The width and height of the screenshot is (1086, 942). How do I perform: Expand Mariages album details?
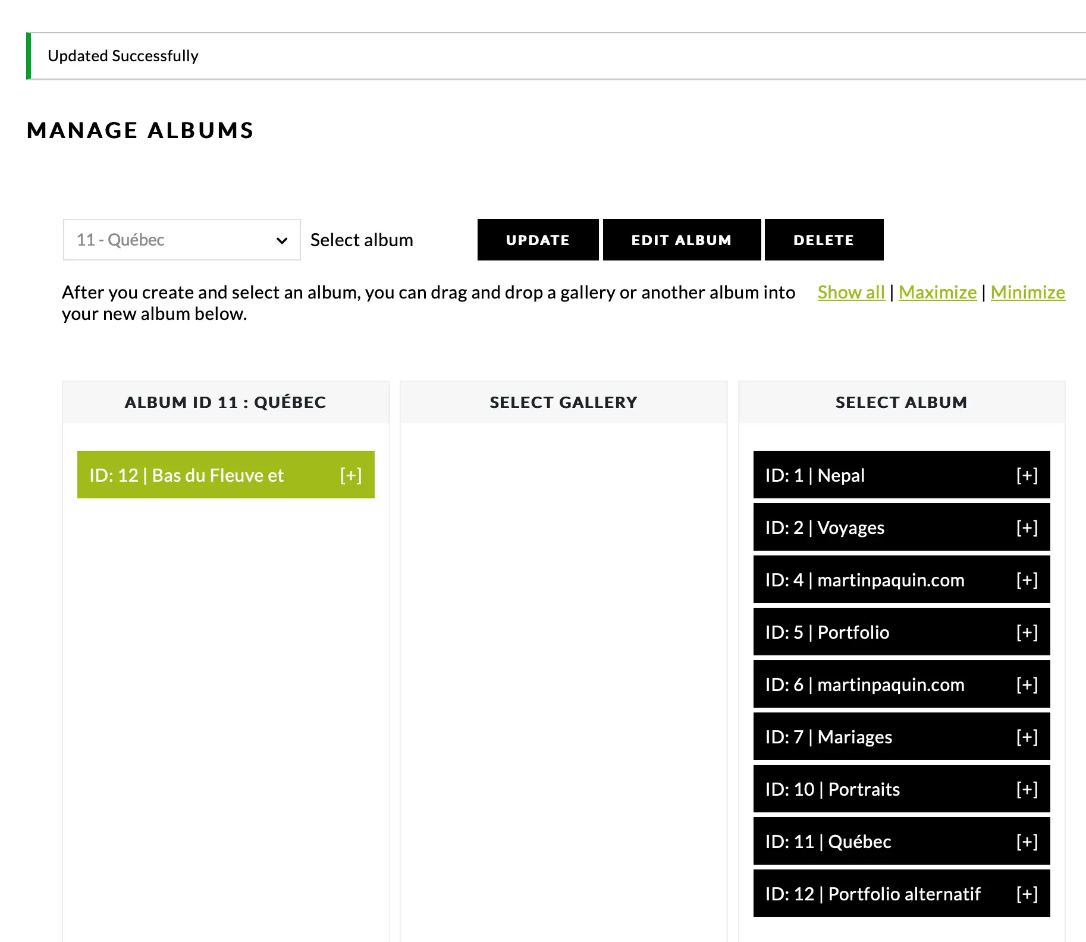[x=1027, y=737]
